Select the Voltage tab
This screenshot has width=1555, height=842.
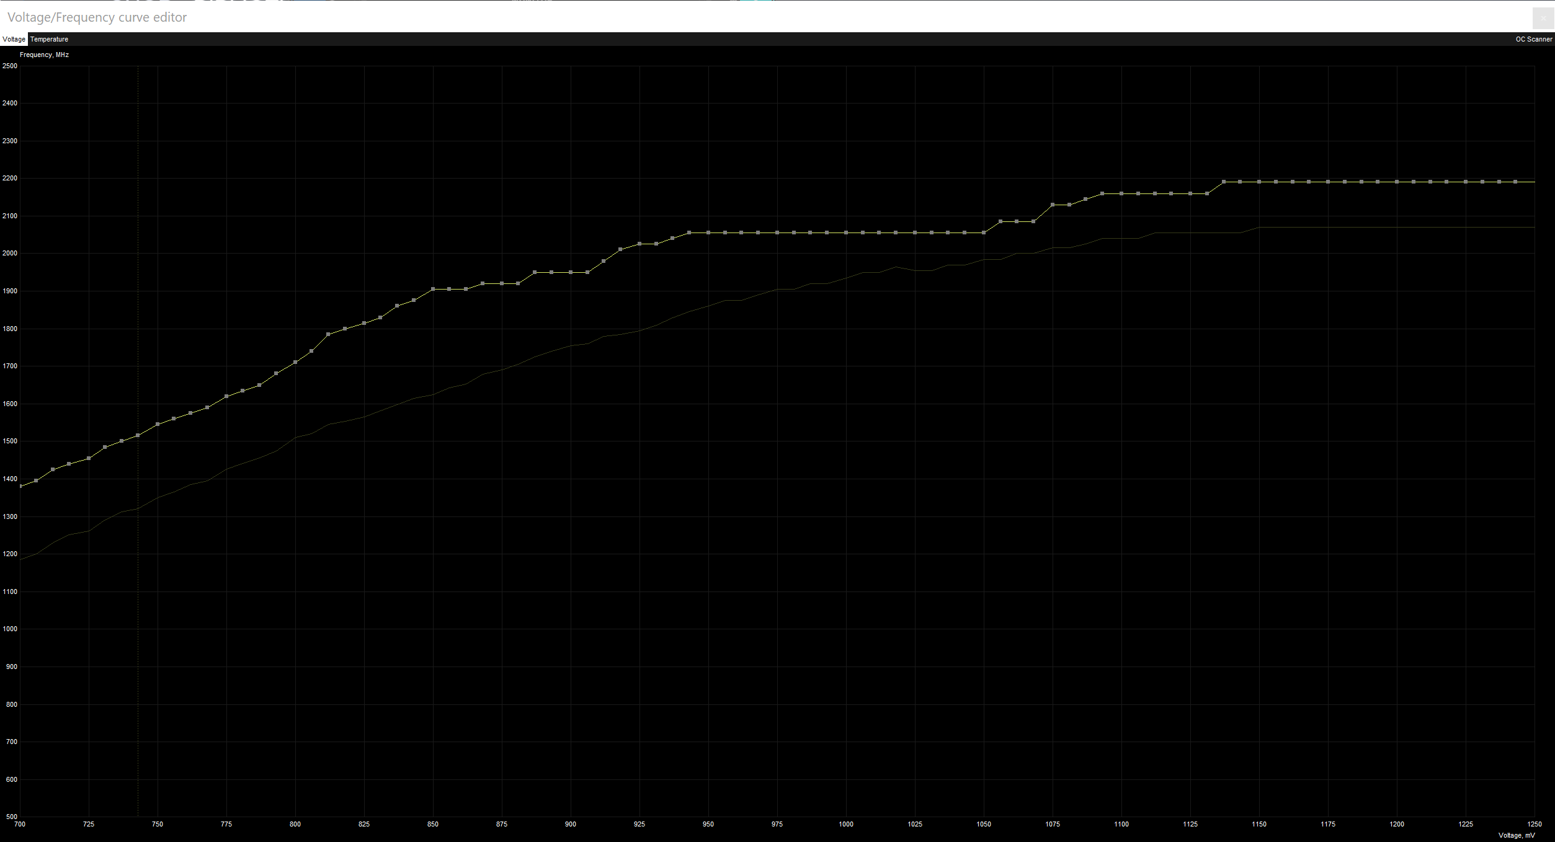point(14,39)
